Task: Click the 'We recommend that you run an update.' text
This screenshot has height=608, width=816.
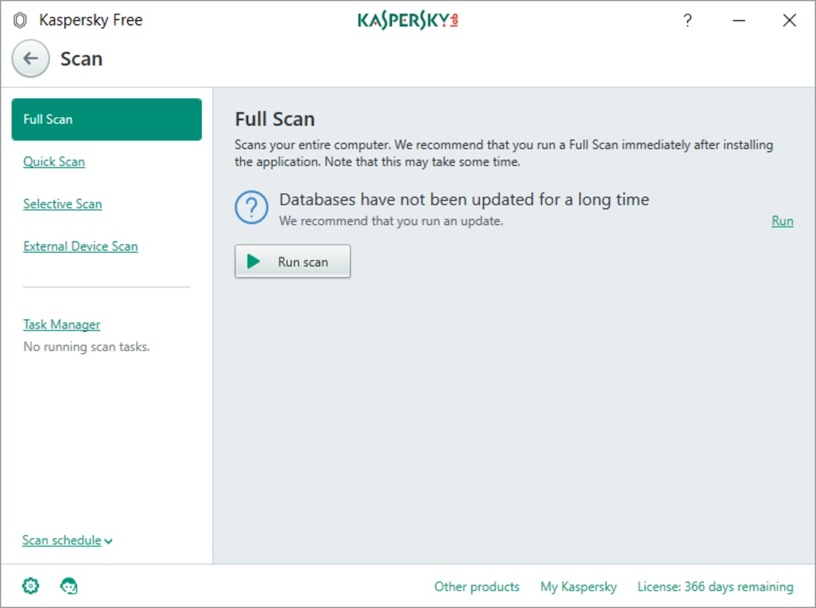Action: (391, 221)
